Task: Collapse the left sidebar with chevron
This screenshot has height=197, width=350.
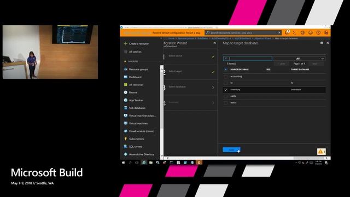Action: (x=161, y=38)
